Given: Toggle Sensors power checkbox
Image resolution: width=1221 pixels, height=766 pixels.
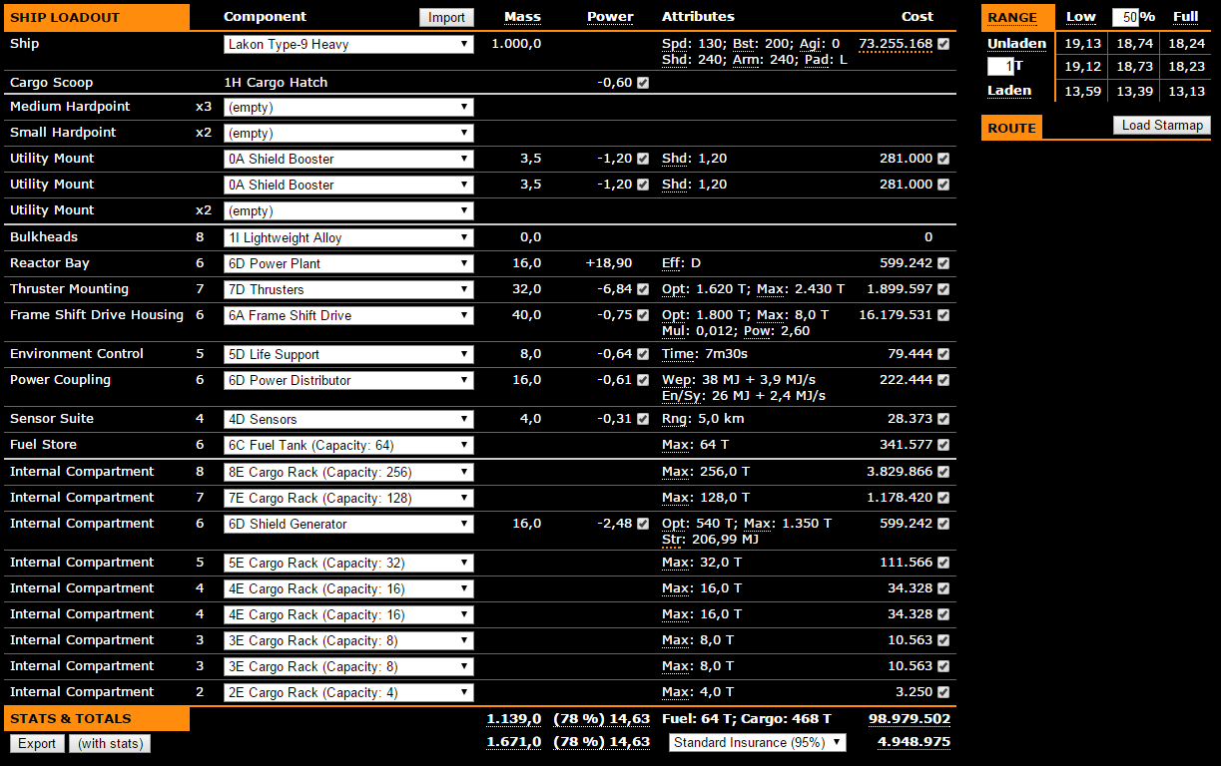Looking at the screenshot, I should pos(643,419).
